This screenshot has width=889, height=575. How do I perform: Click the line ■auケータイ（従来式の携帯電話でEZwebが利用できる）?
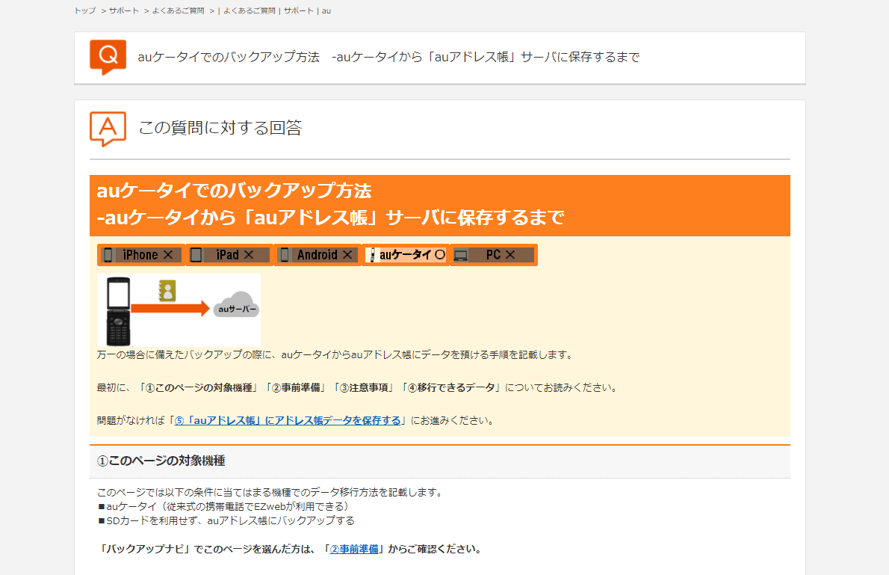pos(225,506)
